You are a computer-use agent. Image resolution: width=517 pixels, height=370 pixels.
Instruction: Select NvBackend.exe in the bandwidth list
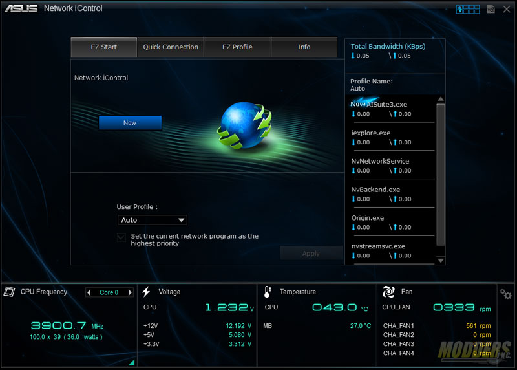point(392,194)
